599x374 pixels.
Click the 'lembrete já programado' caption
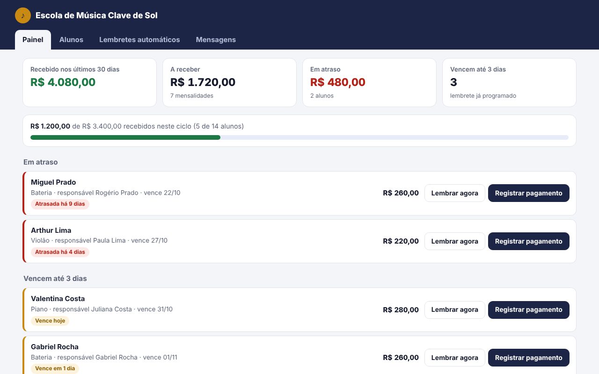click(x=483, y=96)
